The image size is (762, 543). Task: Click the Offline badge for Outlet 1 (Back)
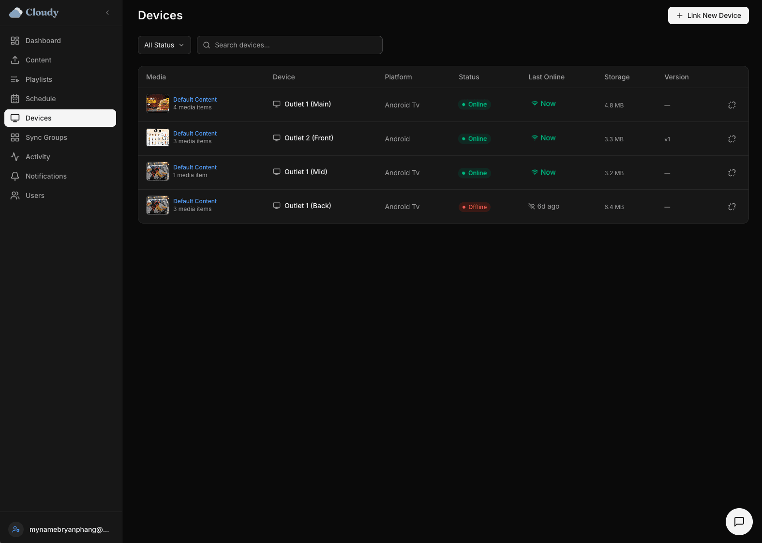475,207
